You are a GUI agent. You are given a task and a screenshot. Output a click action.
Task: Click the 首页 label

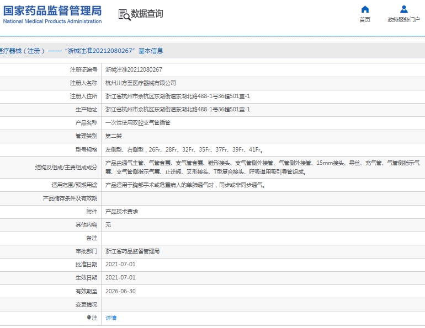(365, 19)
